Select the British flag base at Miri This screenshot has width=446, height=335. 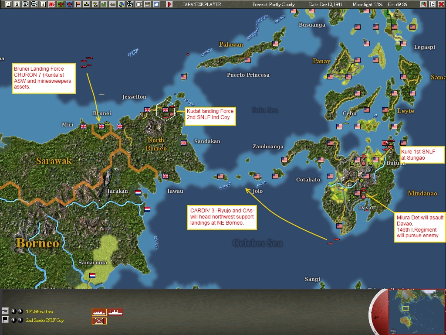pyautogui.click(x=83, y=126)
